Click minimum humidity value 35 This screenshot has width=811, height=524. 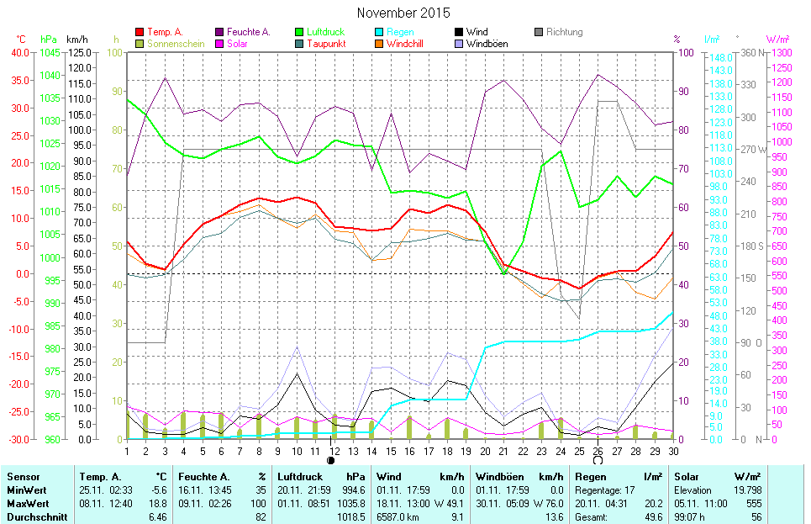(261, 490)
